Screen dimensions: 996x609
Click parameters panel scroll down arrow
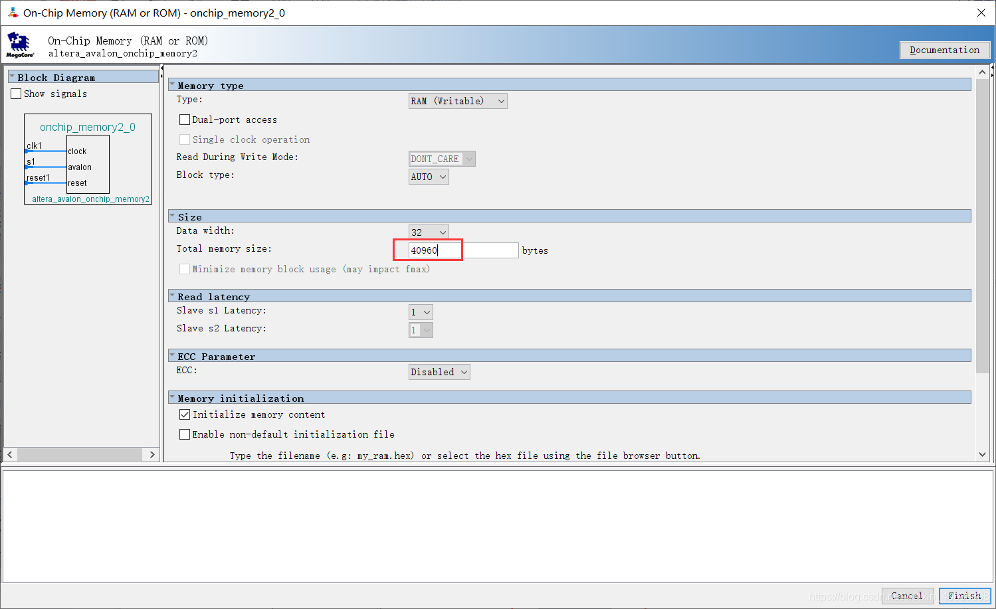982,455
